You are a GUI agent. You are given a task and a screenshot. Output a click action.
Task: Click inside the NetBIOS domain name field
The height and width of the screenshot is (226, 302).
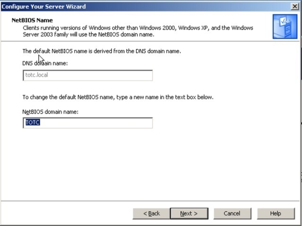87,123
